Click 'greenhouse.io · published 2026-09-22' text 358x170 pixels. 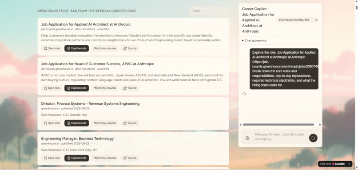(65, 143)
